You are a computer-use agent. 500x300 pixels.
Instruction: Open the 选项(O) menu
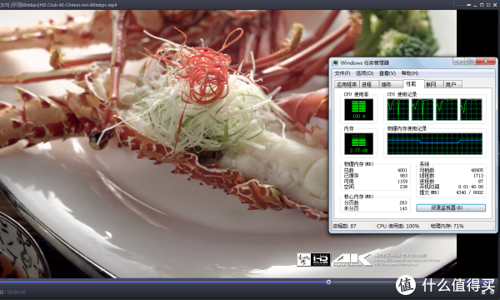coord(364,73)
